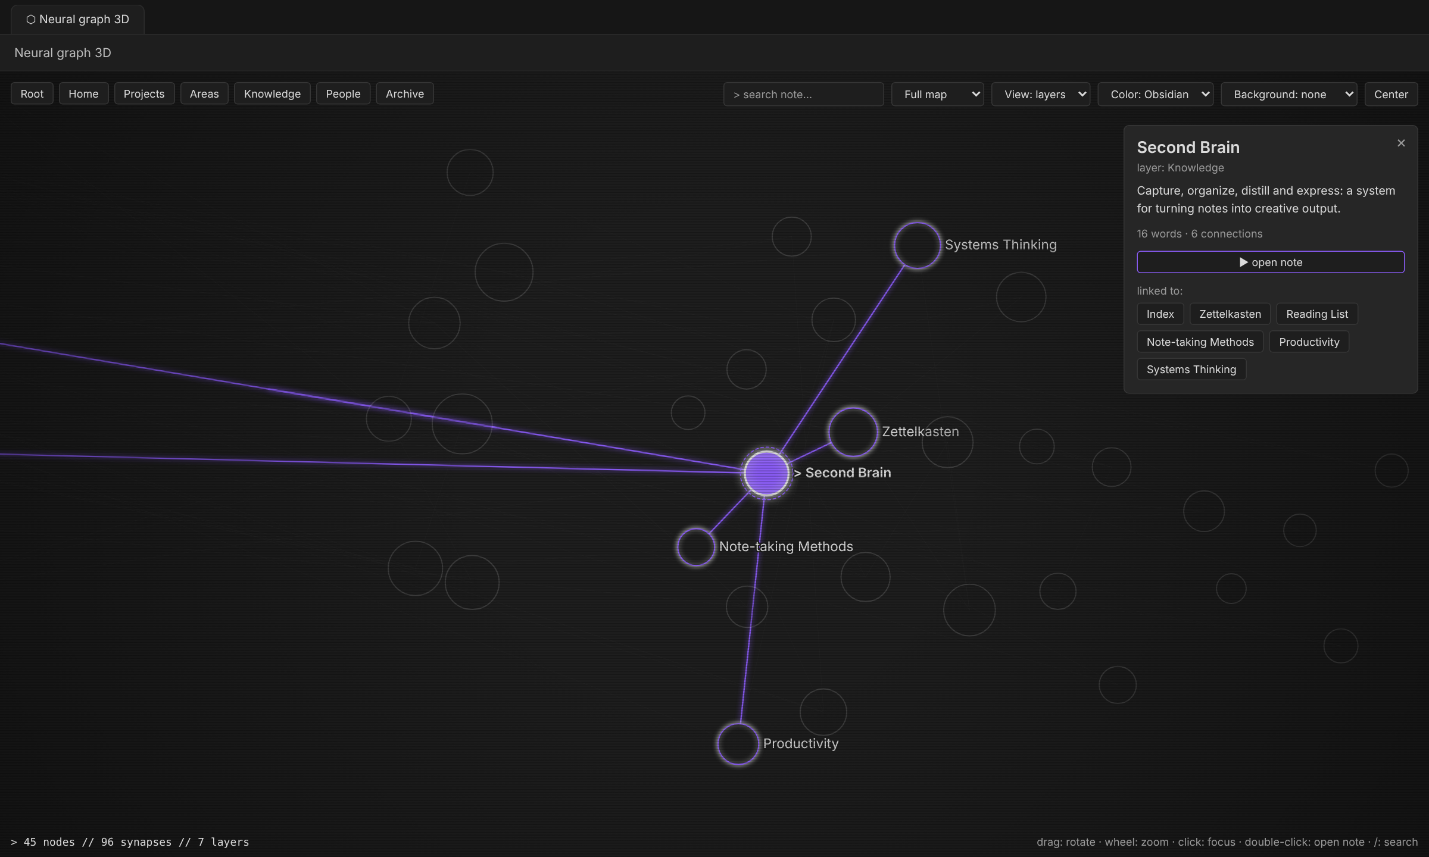Viewport: 1429px width, 857px height.
Task: Click the Center view button
Action: 1391,94
